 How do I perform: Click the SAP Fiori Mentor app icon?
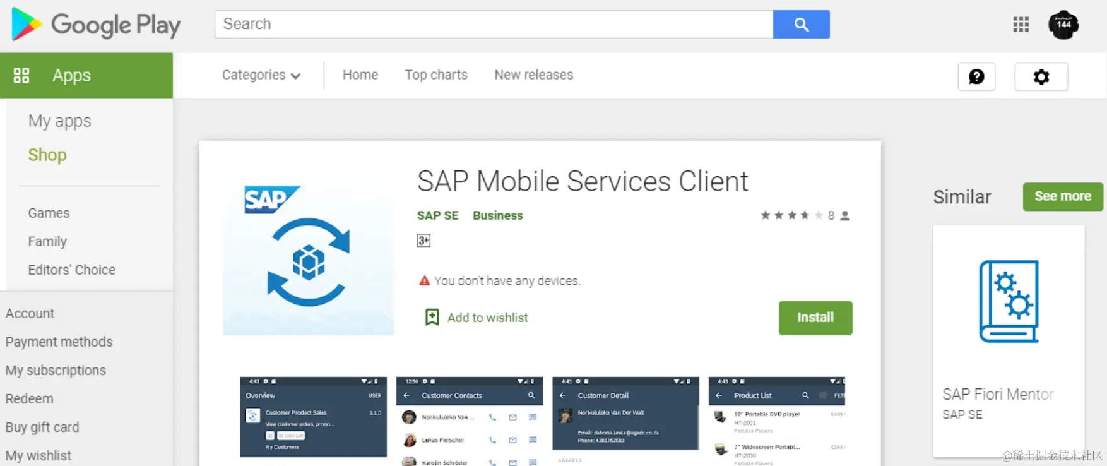coord(1009,302)
